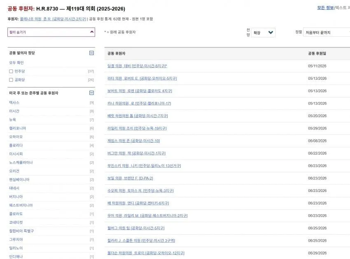Open sponsor 몰레나르 의원 link
Screen dimensions: 350x259
click(53, 19)
